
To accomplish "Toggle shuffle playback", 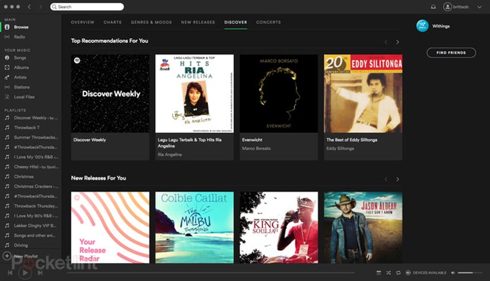I will pos(388,272).
